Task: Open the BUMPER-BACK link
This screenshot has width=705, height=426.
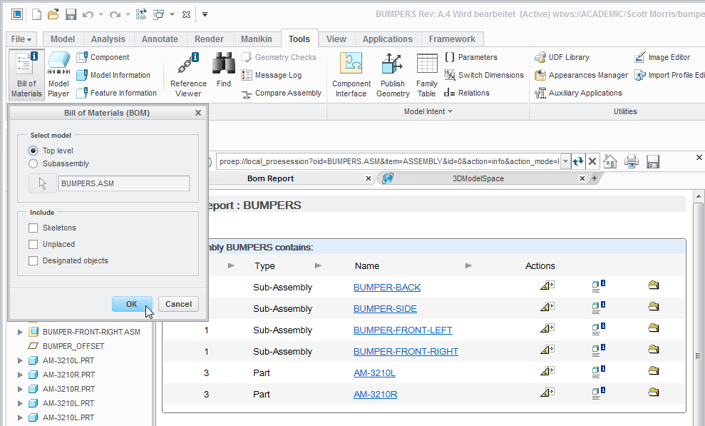Action: (x=387, y=288)
